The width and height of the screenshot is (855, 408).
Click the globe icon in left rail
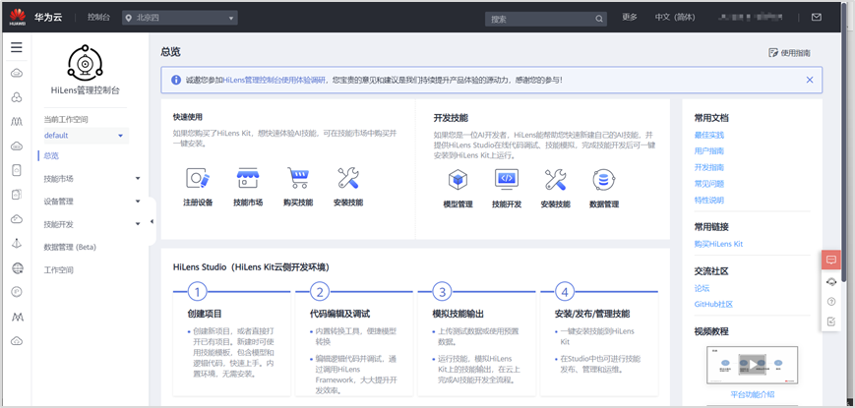(x=17, y=268)
